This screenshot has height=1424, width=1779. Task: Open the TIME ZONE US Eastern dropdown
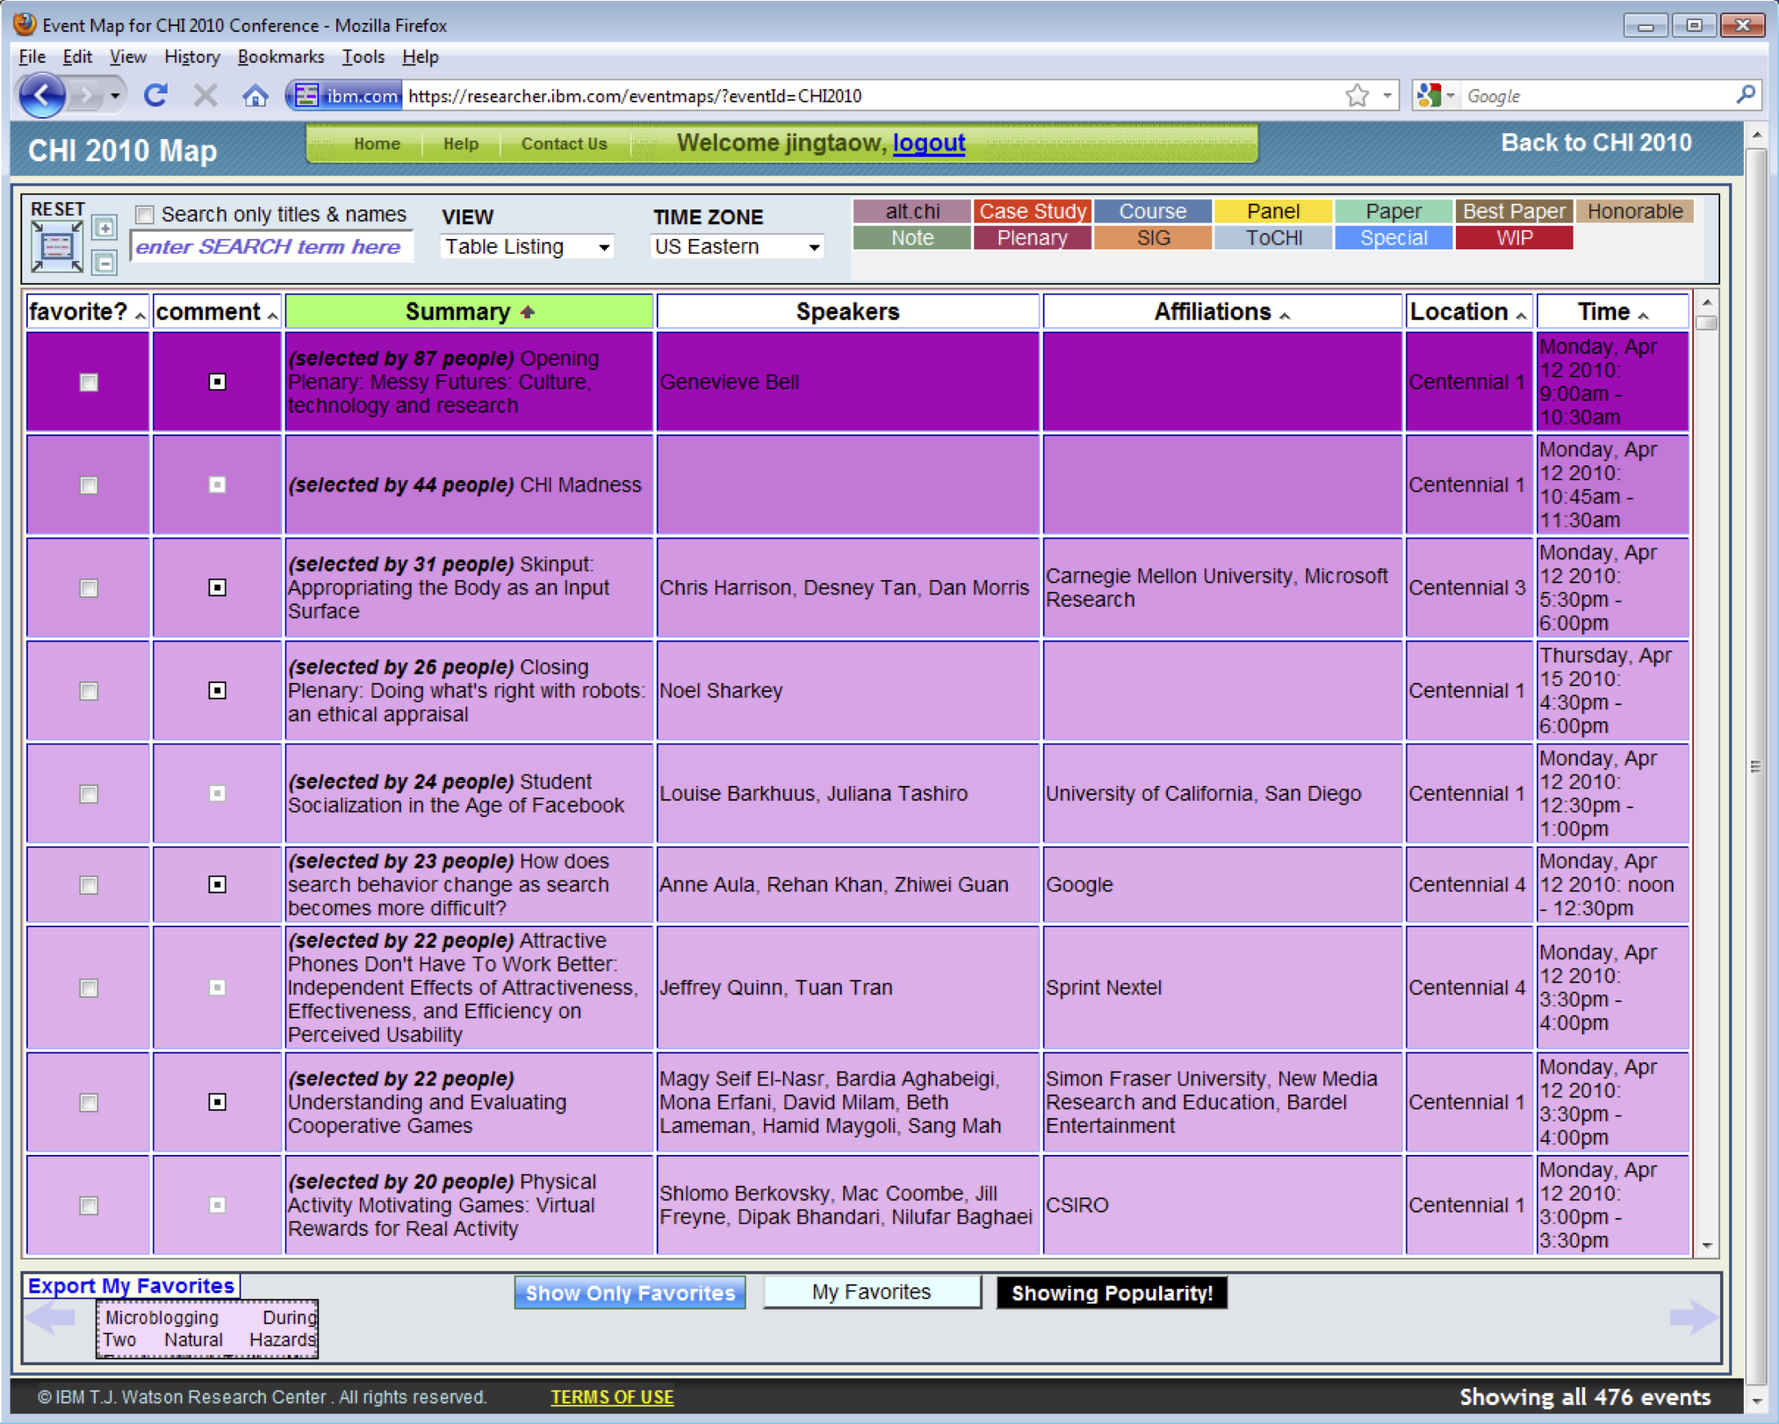tap(738, 247)
